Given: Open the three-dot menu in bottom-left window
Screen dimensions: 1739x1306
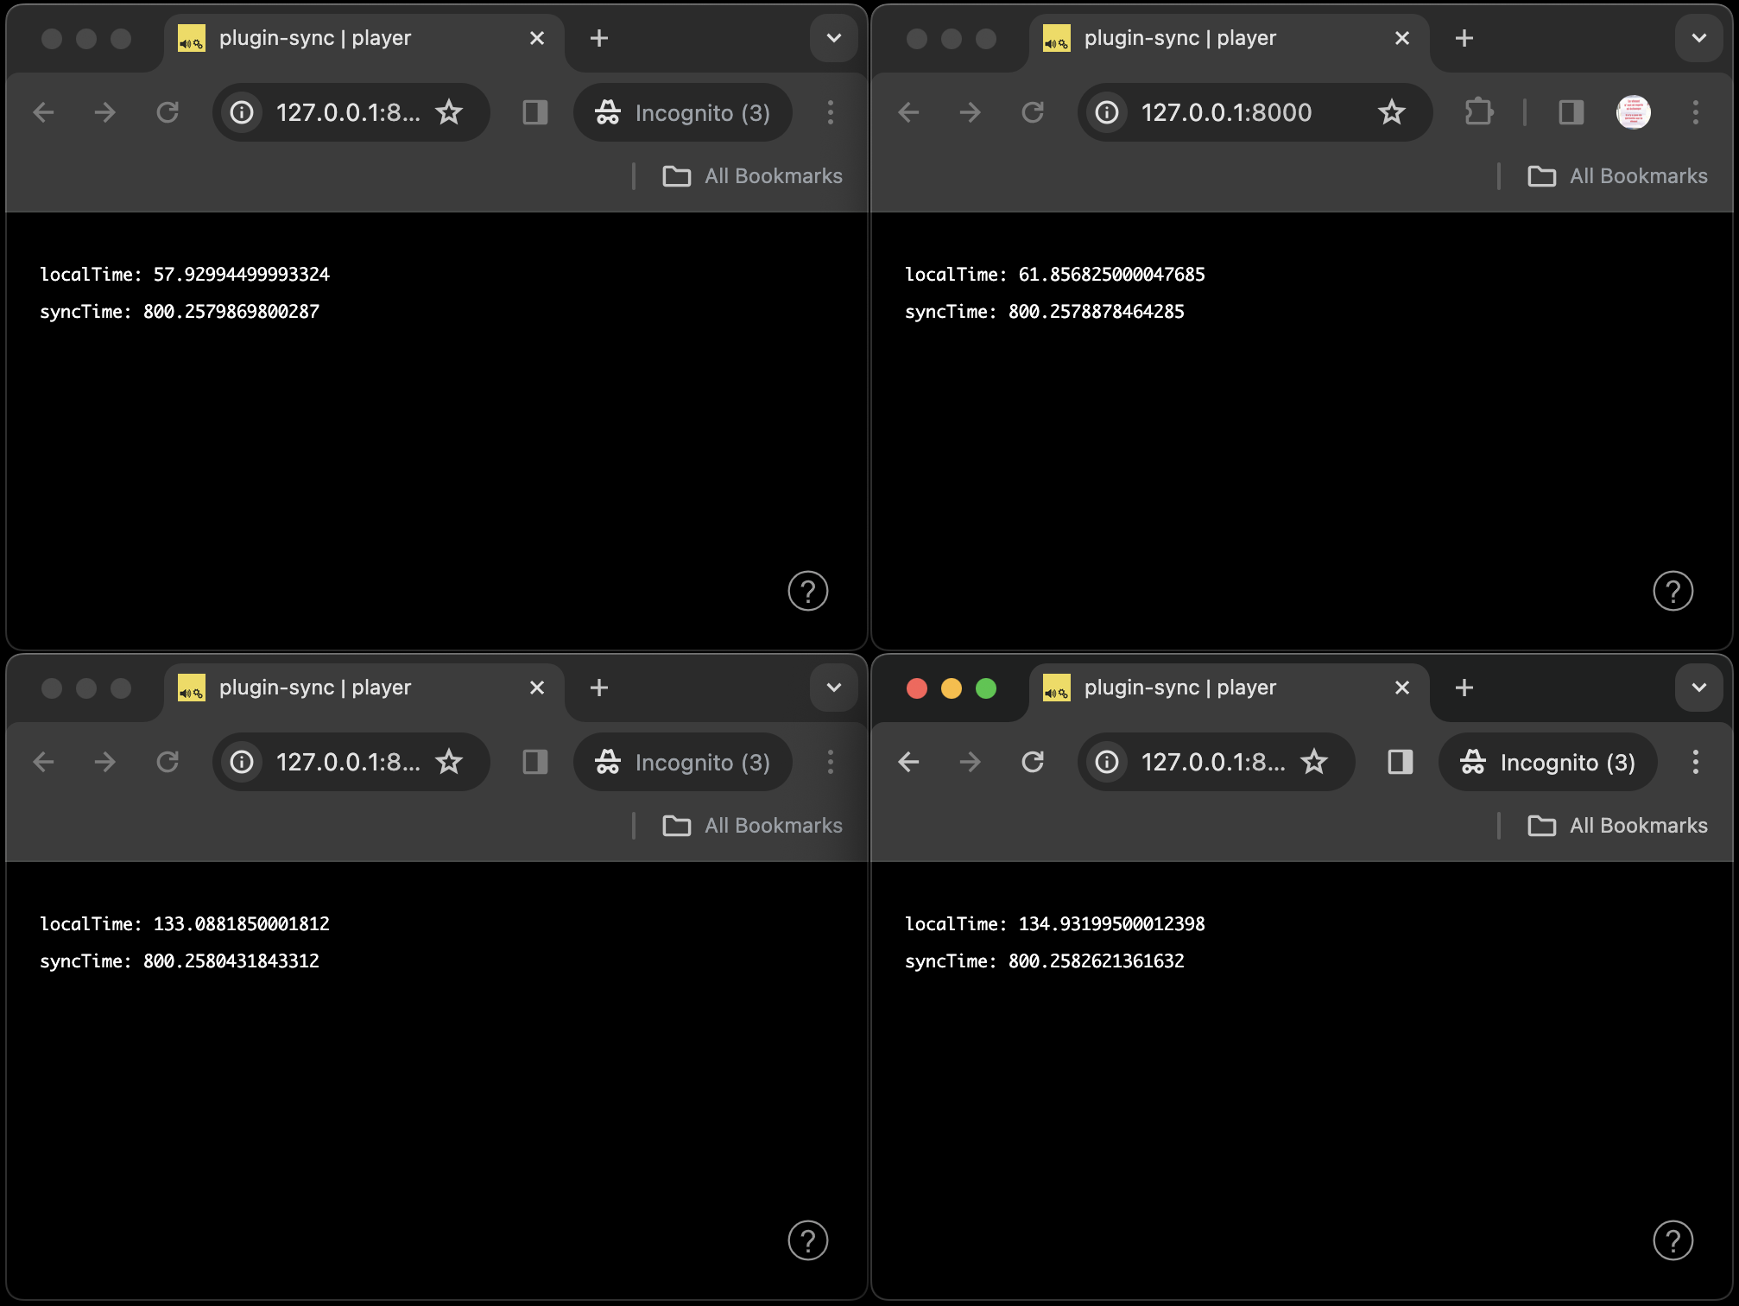Looking at the screenshot, I should pos(830,762).
